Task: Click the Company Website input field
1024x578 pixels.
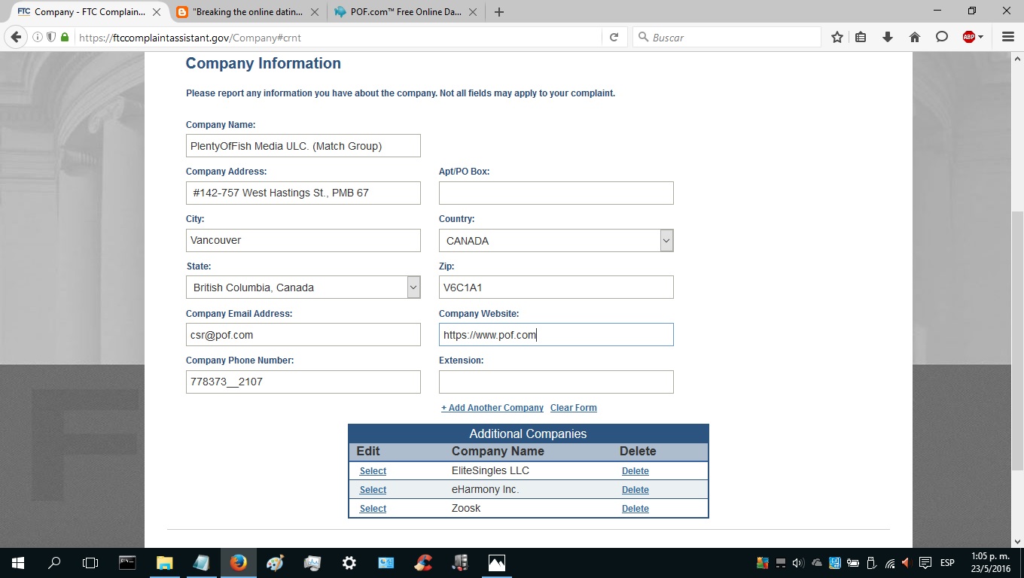Action: [556, 335]
